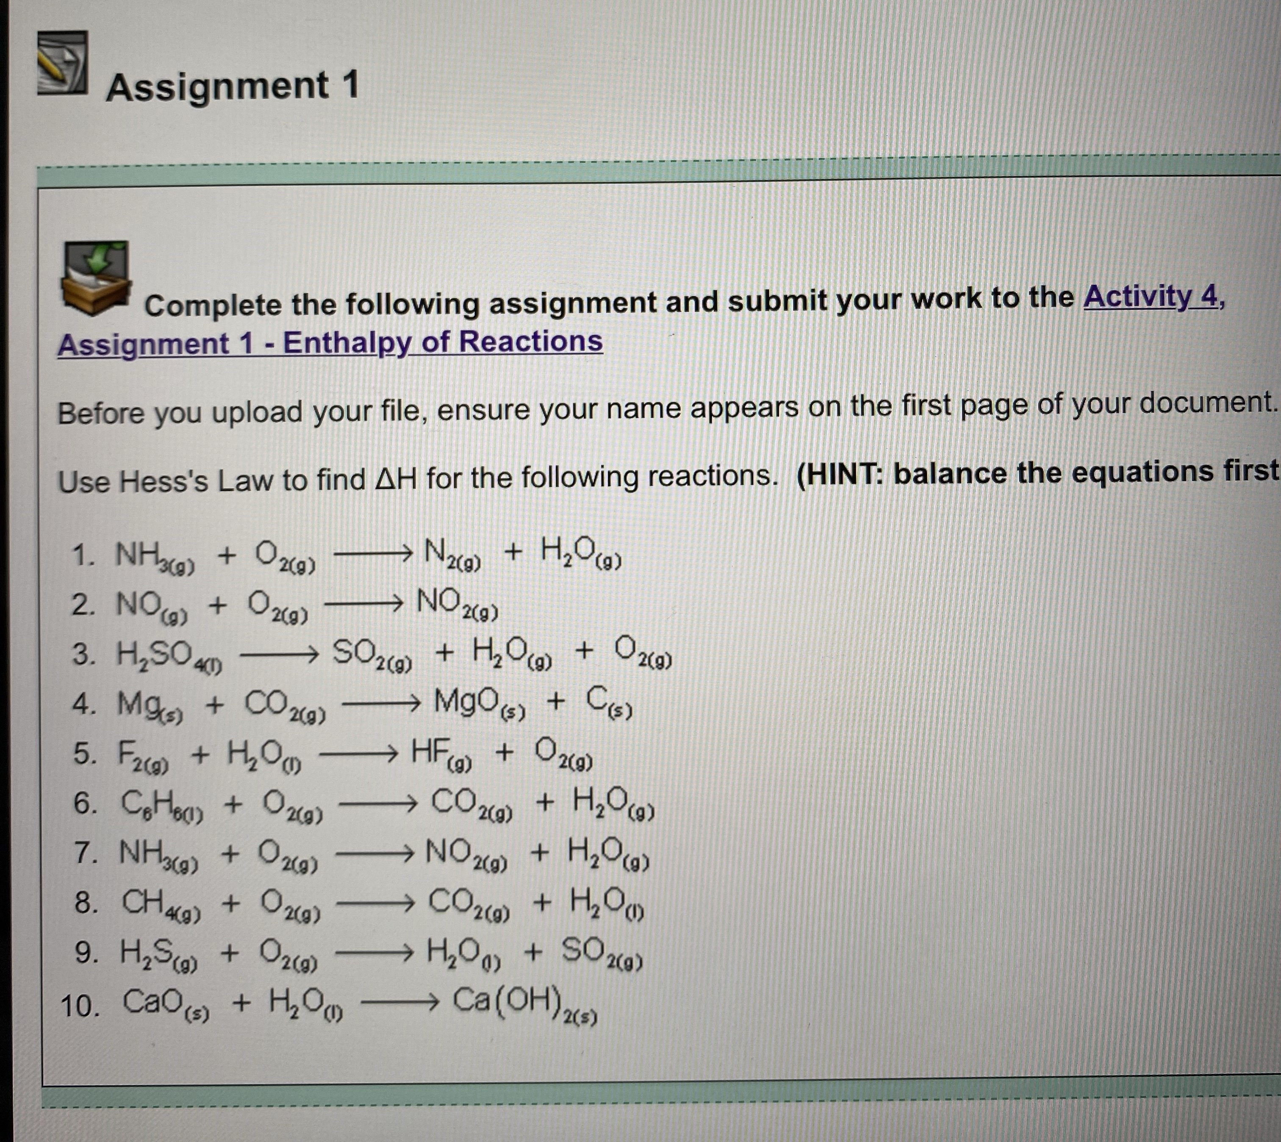Image resolution: width=1281 pixels, height=1142 pixels.
Task: Open Assignment 1 - Enthalpy of Reactions link
Action: pos(330,343)
